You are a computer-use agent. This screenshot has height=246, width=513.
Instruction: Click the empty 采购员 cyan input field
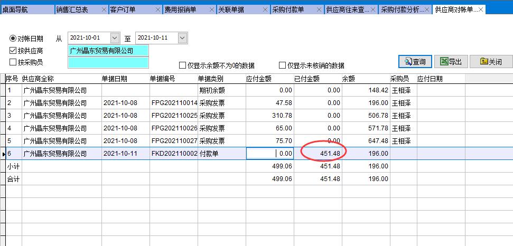108,62
